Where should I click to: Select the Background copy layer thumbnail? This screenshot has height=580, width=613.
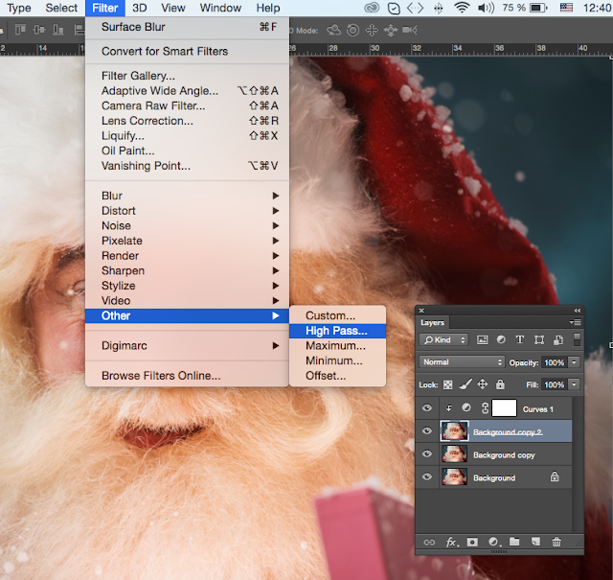(x=454, y=454)
